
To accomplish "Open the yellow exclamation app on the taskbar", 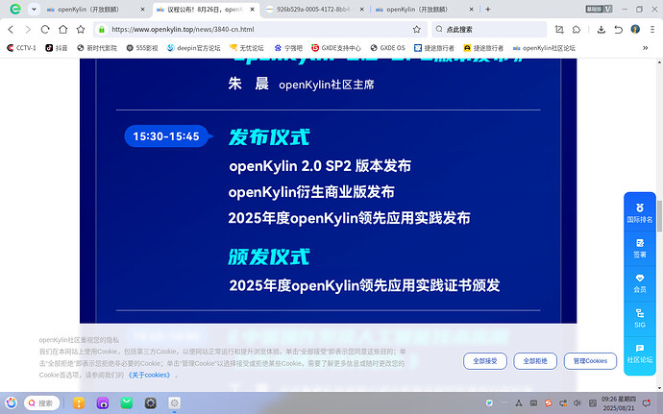I will 79,403.
